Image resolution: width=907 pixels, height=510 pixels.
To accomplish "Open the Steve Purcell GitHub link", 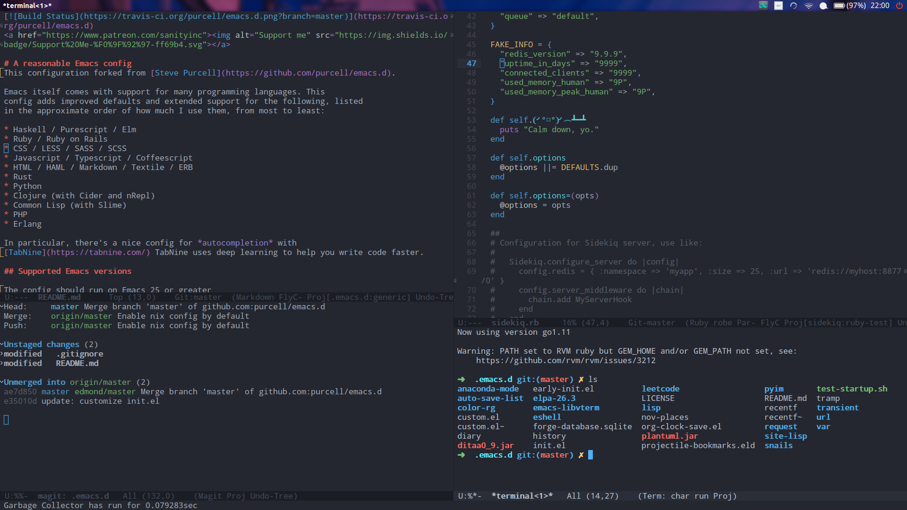I will click(x=271, y=73).
